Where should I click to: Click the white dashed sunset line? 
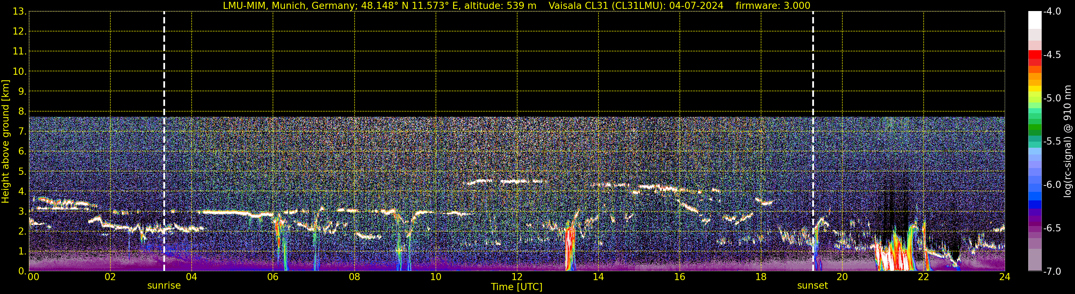813,141
